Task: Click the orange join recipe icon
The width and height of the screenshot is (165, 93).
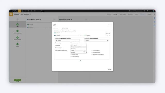Action: tap(11, 14)
